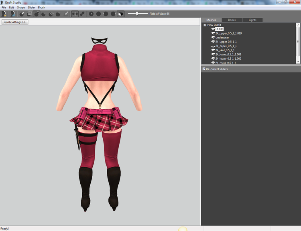301x231 pixels.
Task: Switch to front view icon
Action: point(91,14)
